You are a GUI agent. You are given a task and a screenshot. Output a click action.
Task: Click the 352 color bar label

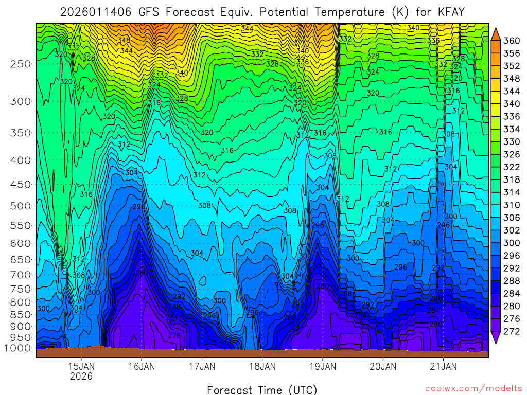512,66
